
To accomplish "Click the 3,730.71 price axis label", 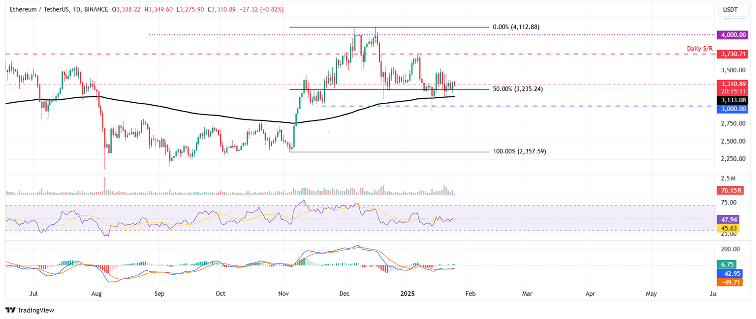I will click(732, 54).
